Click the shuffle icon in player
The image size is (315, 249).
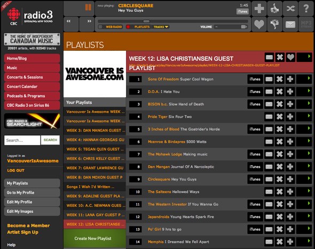290,9
